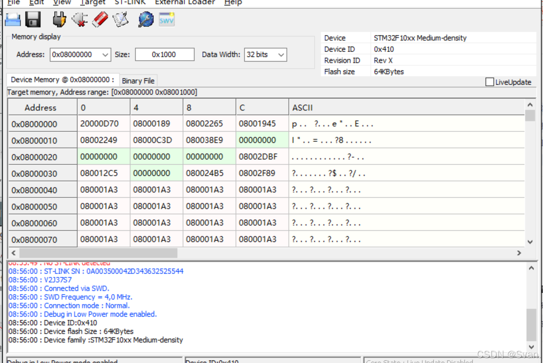Click the log panel scrollbar thumb
Image resolution: width=543 pixels, height=363 pixels.
click(532, 325)
